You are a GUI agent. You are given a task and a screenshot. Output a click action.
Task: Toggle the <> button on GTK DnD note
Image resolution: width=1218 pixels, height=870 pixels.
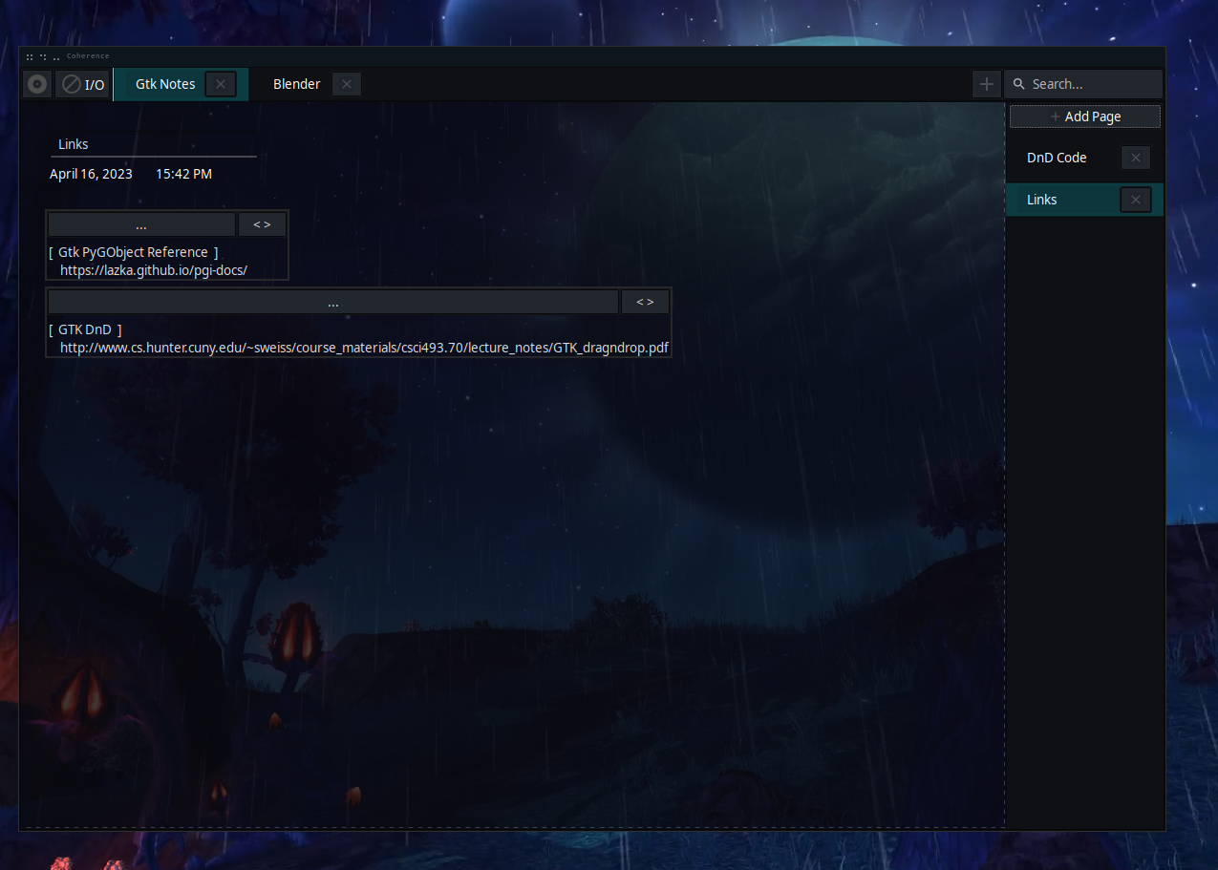(x=645, y=302)
